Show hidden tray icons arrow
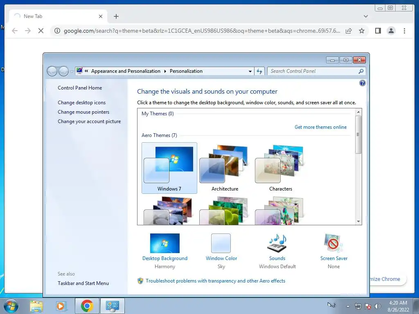The width and height of the screenshot is (419, 314). pos(348,306)
